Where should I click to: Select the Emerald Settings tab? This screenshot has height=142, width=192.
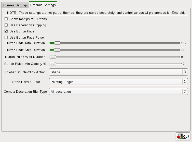[x=43, y=5]
